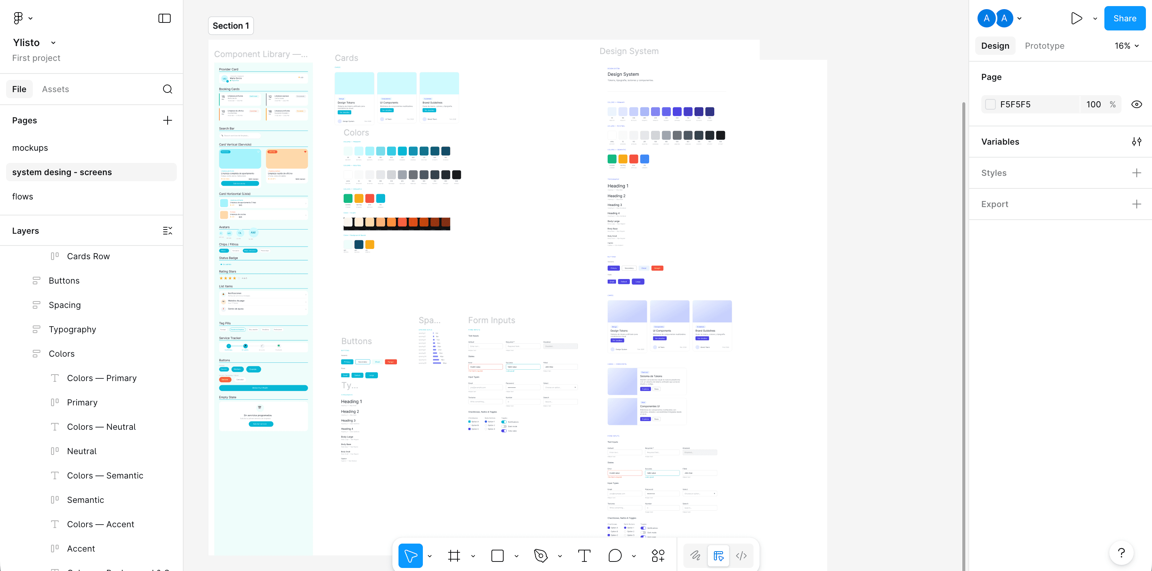
Task: Open the Assets tab in the sidebar
Action: [x=56, y=89]
